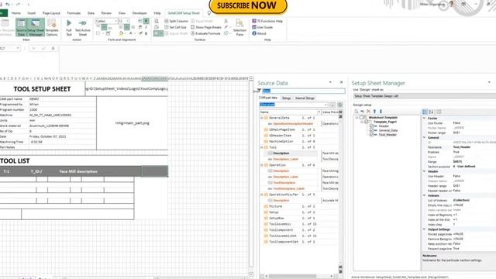The width and height of the screenshot is (496, 279).
Task: Toggle the General_Data section checkbox
Action: pyautogui.click(x=372, y=130)
